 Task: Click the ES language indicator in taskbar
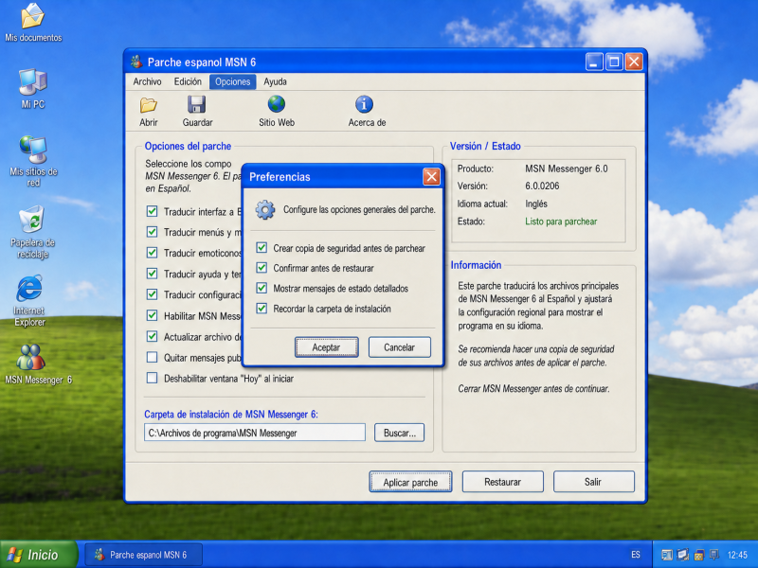point(636,555)
